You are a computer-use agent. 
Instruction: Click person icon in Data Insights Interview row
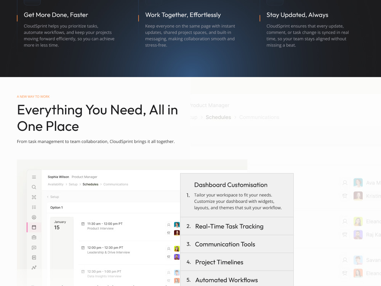pyautogui.click(x=169, y=273)
